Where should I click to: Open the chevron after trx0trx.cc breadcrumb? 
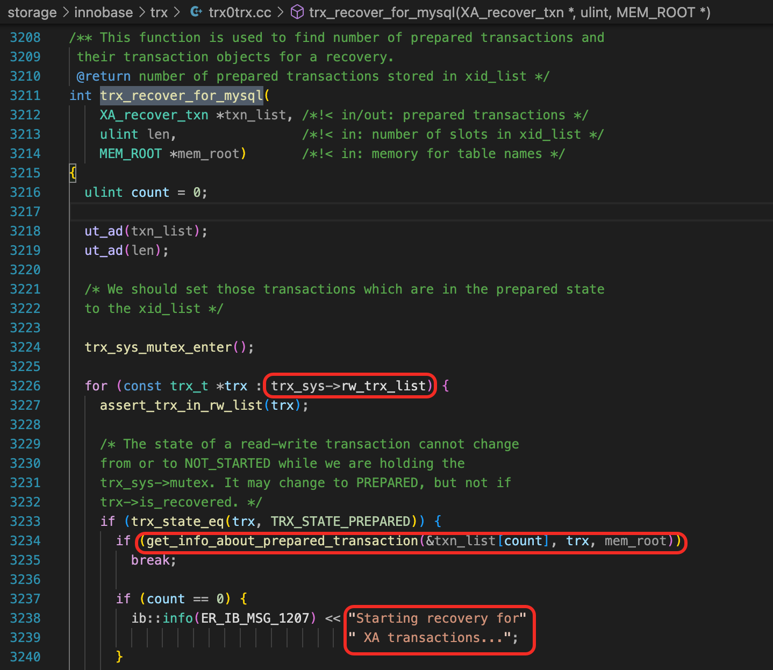282,12
